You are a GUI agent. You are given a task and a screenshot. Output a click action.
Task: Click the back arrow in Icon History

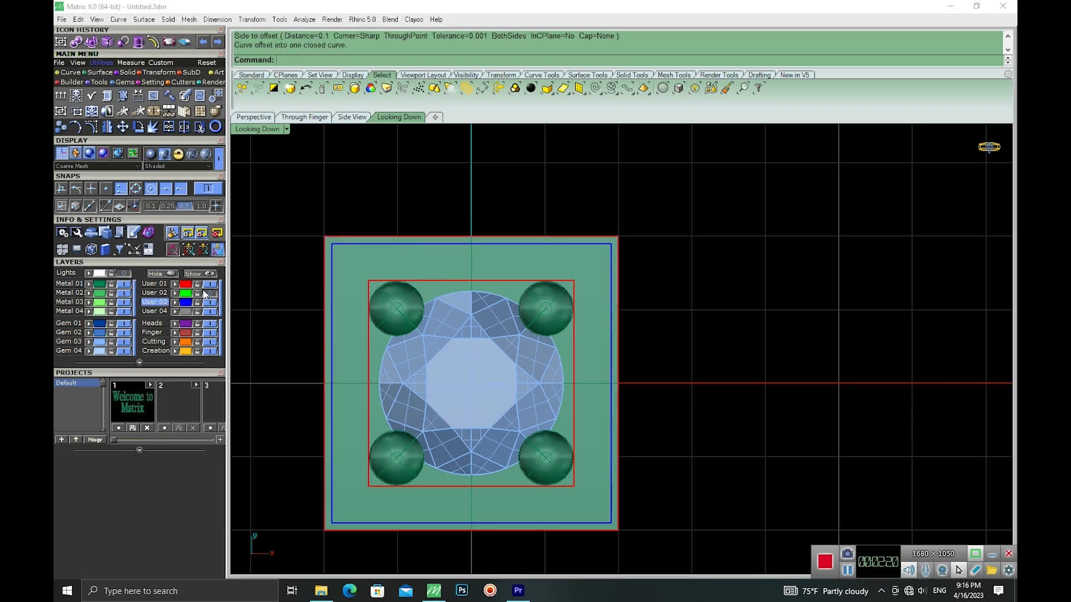pos(203,42)
